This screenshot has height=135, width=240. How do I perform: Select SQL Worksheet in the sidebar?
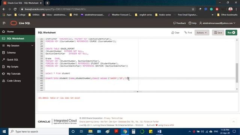pyautogui.click(x=18, y=39)
